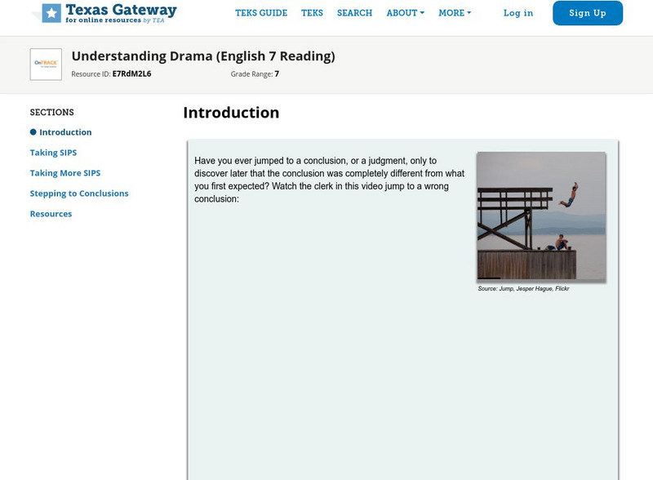Expand the MORE dropdown menu

(455, 13)
